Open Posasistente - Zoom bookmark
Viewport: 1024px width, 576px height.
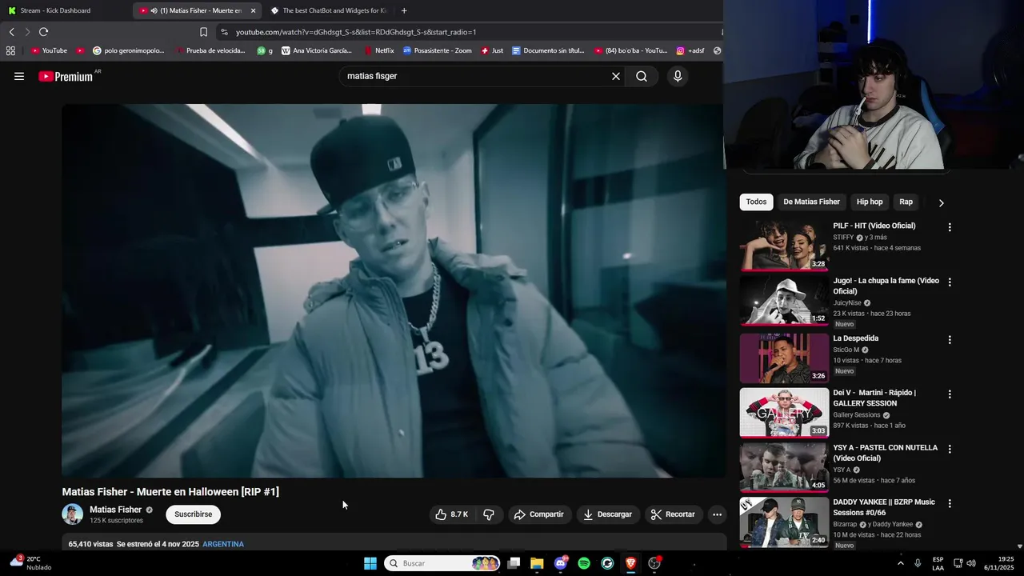[438, 50]
